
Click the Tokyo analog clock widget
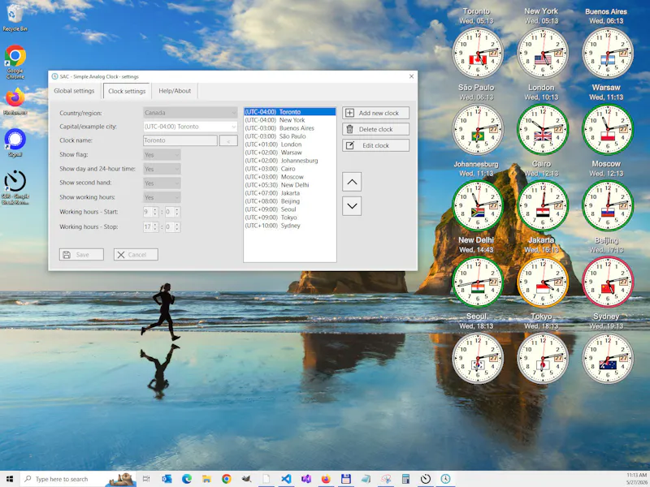tap(543, 358)
